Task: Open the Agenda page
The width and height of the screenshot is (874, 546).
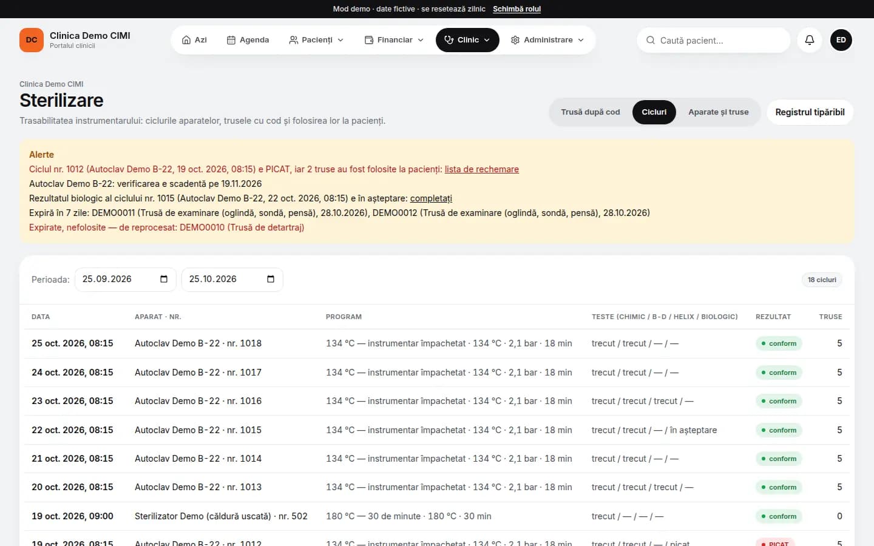Action: coord(248,40)
